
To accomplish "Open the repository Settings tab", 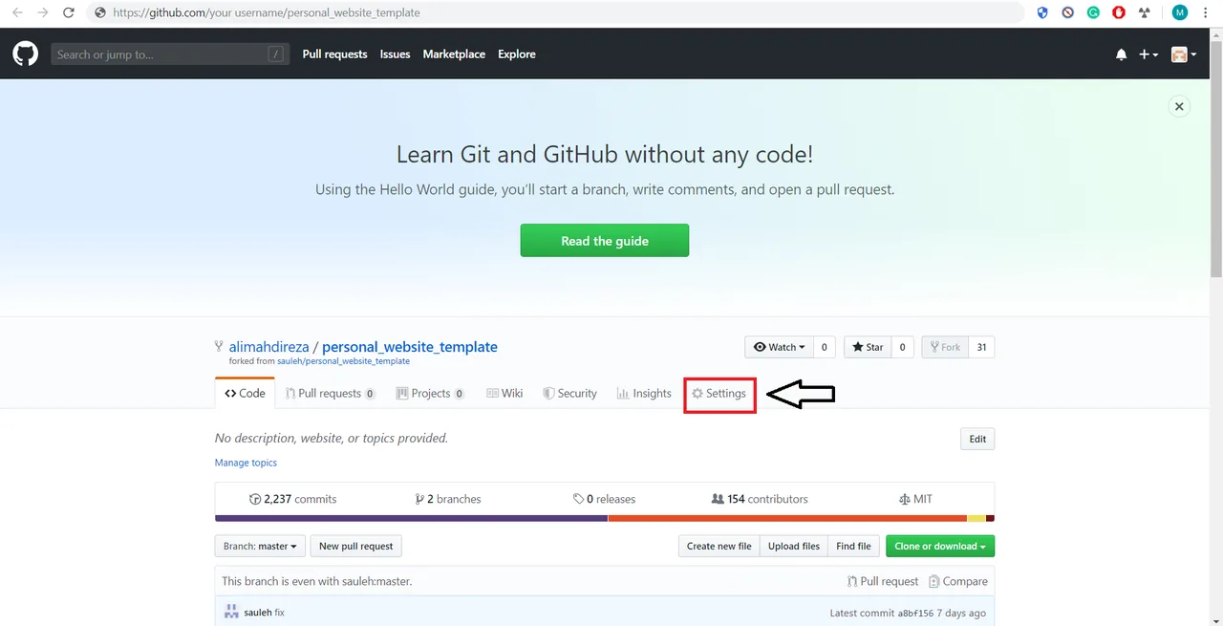I will 719,393.
